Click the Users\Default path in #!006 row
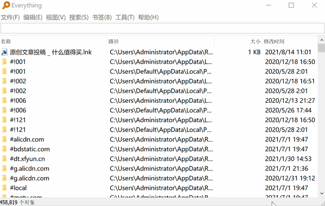325x206 pixels. click(160, 110)
